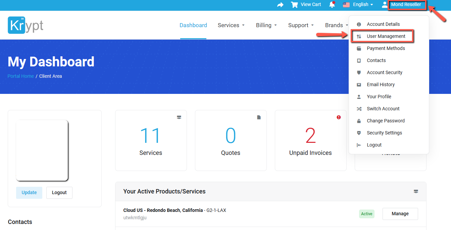
Task: Follow the Portal Home breadcrumb link
Action: [21, 76]
